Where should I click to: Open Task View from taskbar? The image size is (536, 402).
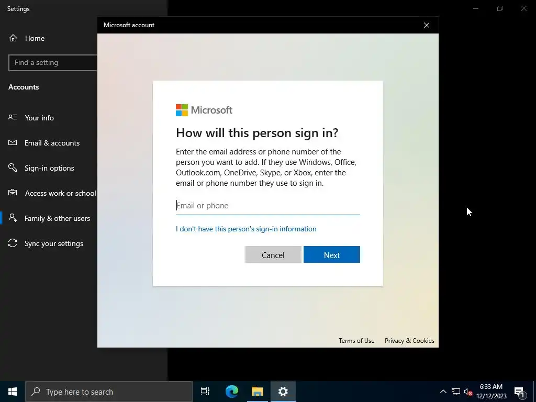(x=205, y=392)
